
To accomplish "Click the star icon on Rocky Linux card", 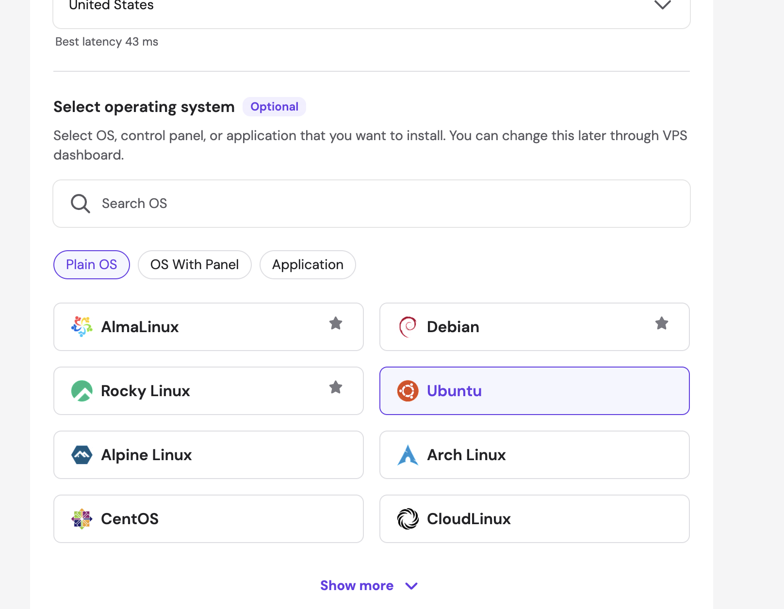I will tap(336, 387).
